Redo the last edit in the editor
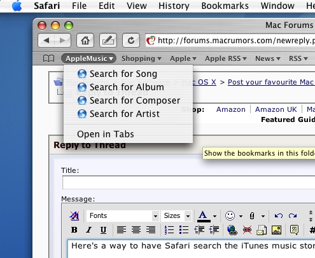 pos(293,216)
